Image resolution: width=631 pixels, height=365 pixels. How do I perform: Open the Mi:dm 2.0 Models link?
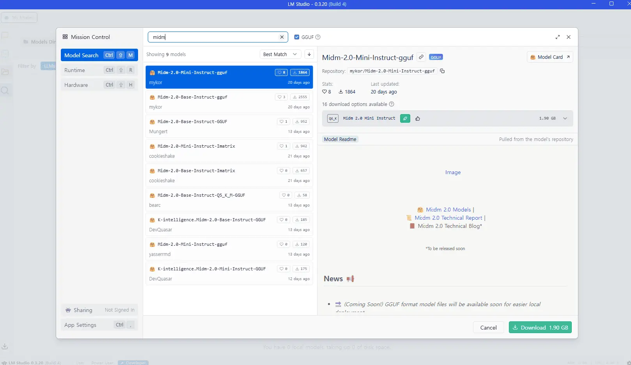(x=448, y=210)
